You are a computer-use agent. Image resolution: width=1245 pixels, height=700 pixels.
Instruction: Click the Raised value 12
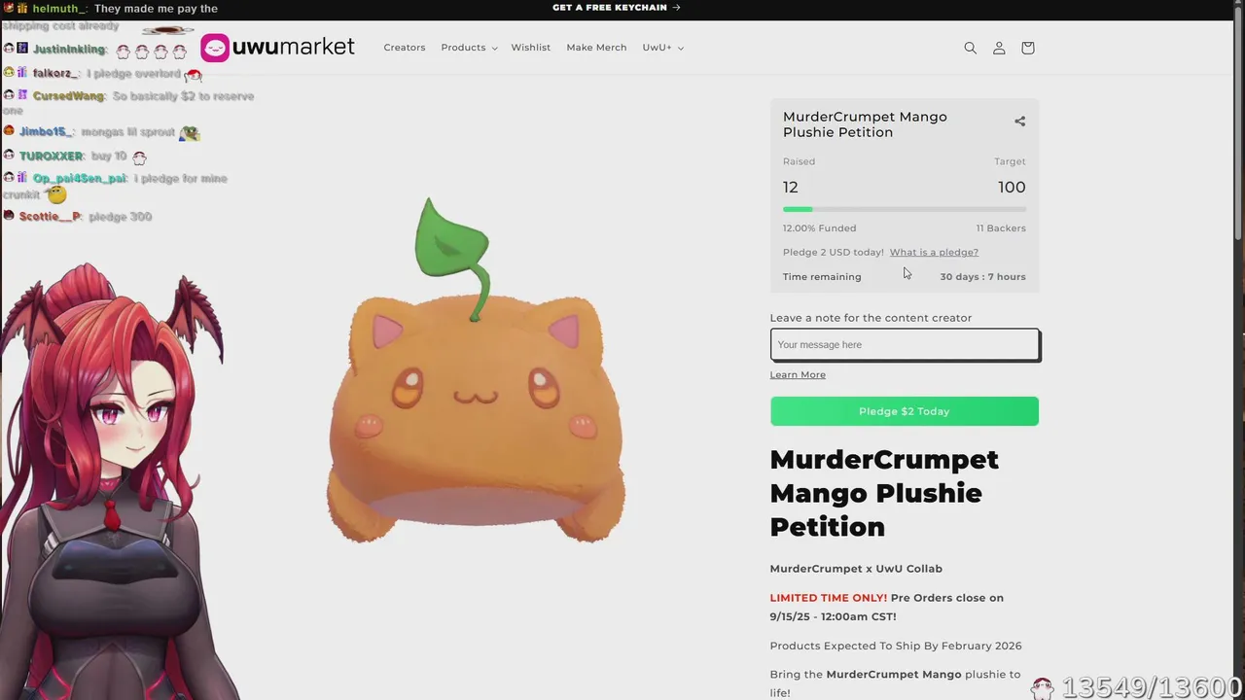[791, 188]
